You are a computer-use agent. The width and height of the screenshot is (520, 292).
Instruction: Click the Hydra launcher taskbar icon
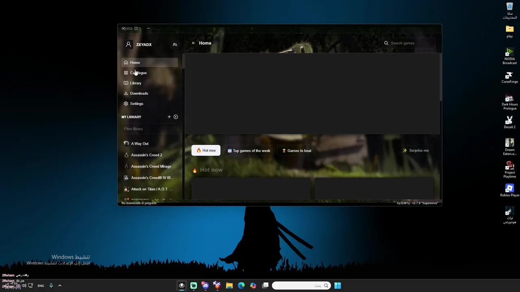pos(182,286)
